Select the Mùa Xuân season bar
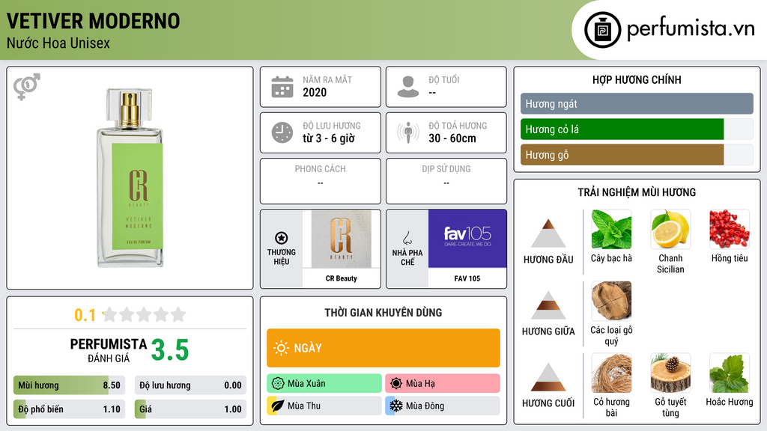The image size is (767, 431). [324, 384]
